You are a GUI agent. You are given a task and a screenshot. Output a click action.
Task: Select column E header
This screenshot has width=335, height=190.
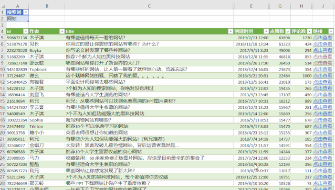(251, 6)
